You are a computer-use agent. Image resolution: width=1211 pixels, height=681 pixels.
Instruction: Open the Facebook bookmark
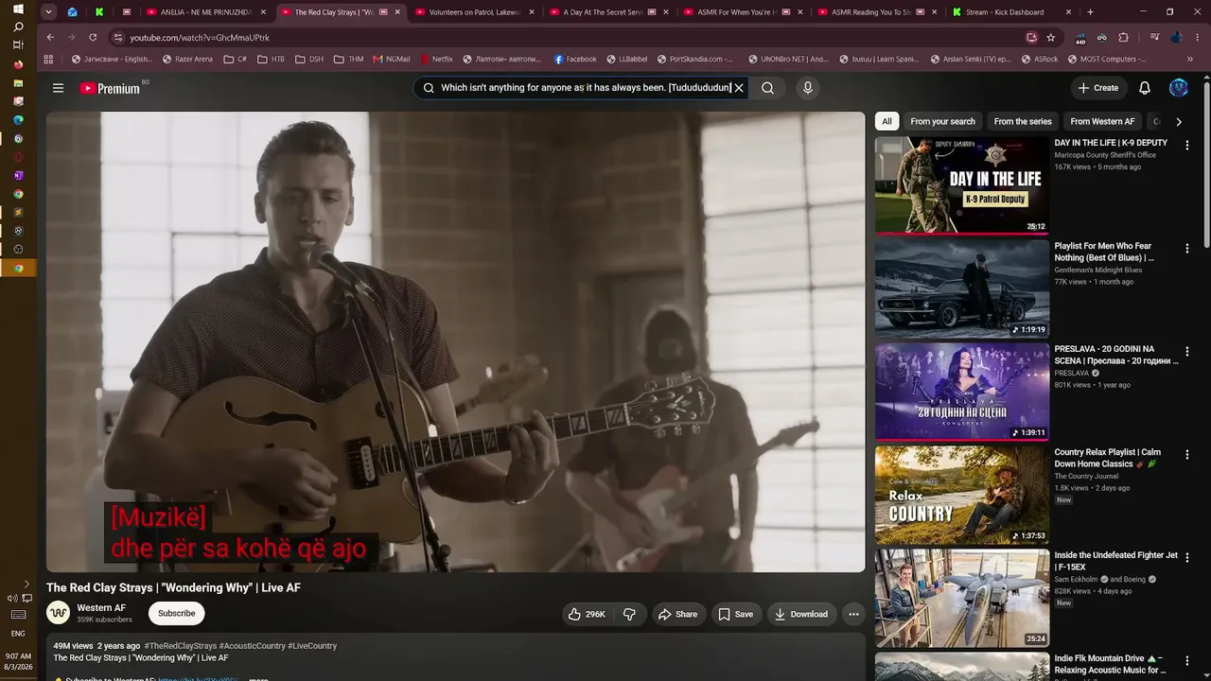pos(575,59)
